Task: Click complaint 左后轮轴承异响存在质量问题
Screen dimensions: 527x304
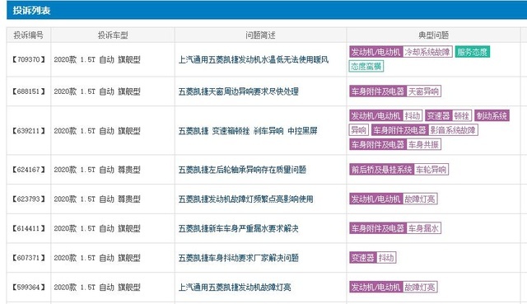Action: [242, 170]
